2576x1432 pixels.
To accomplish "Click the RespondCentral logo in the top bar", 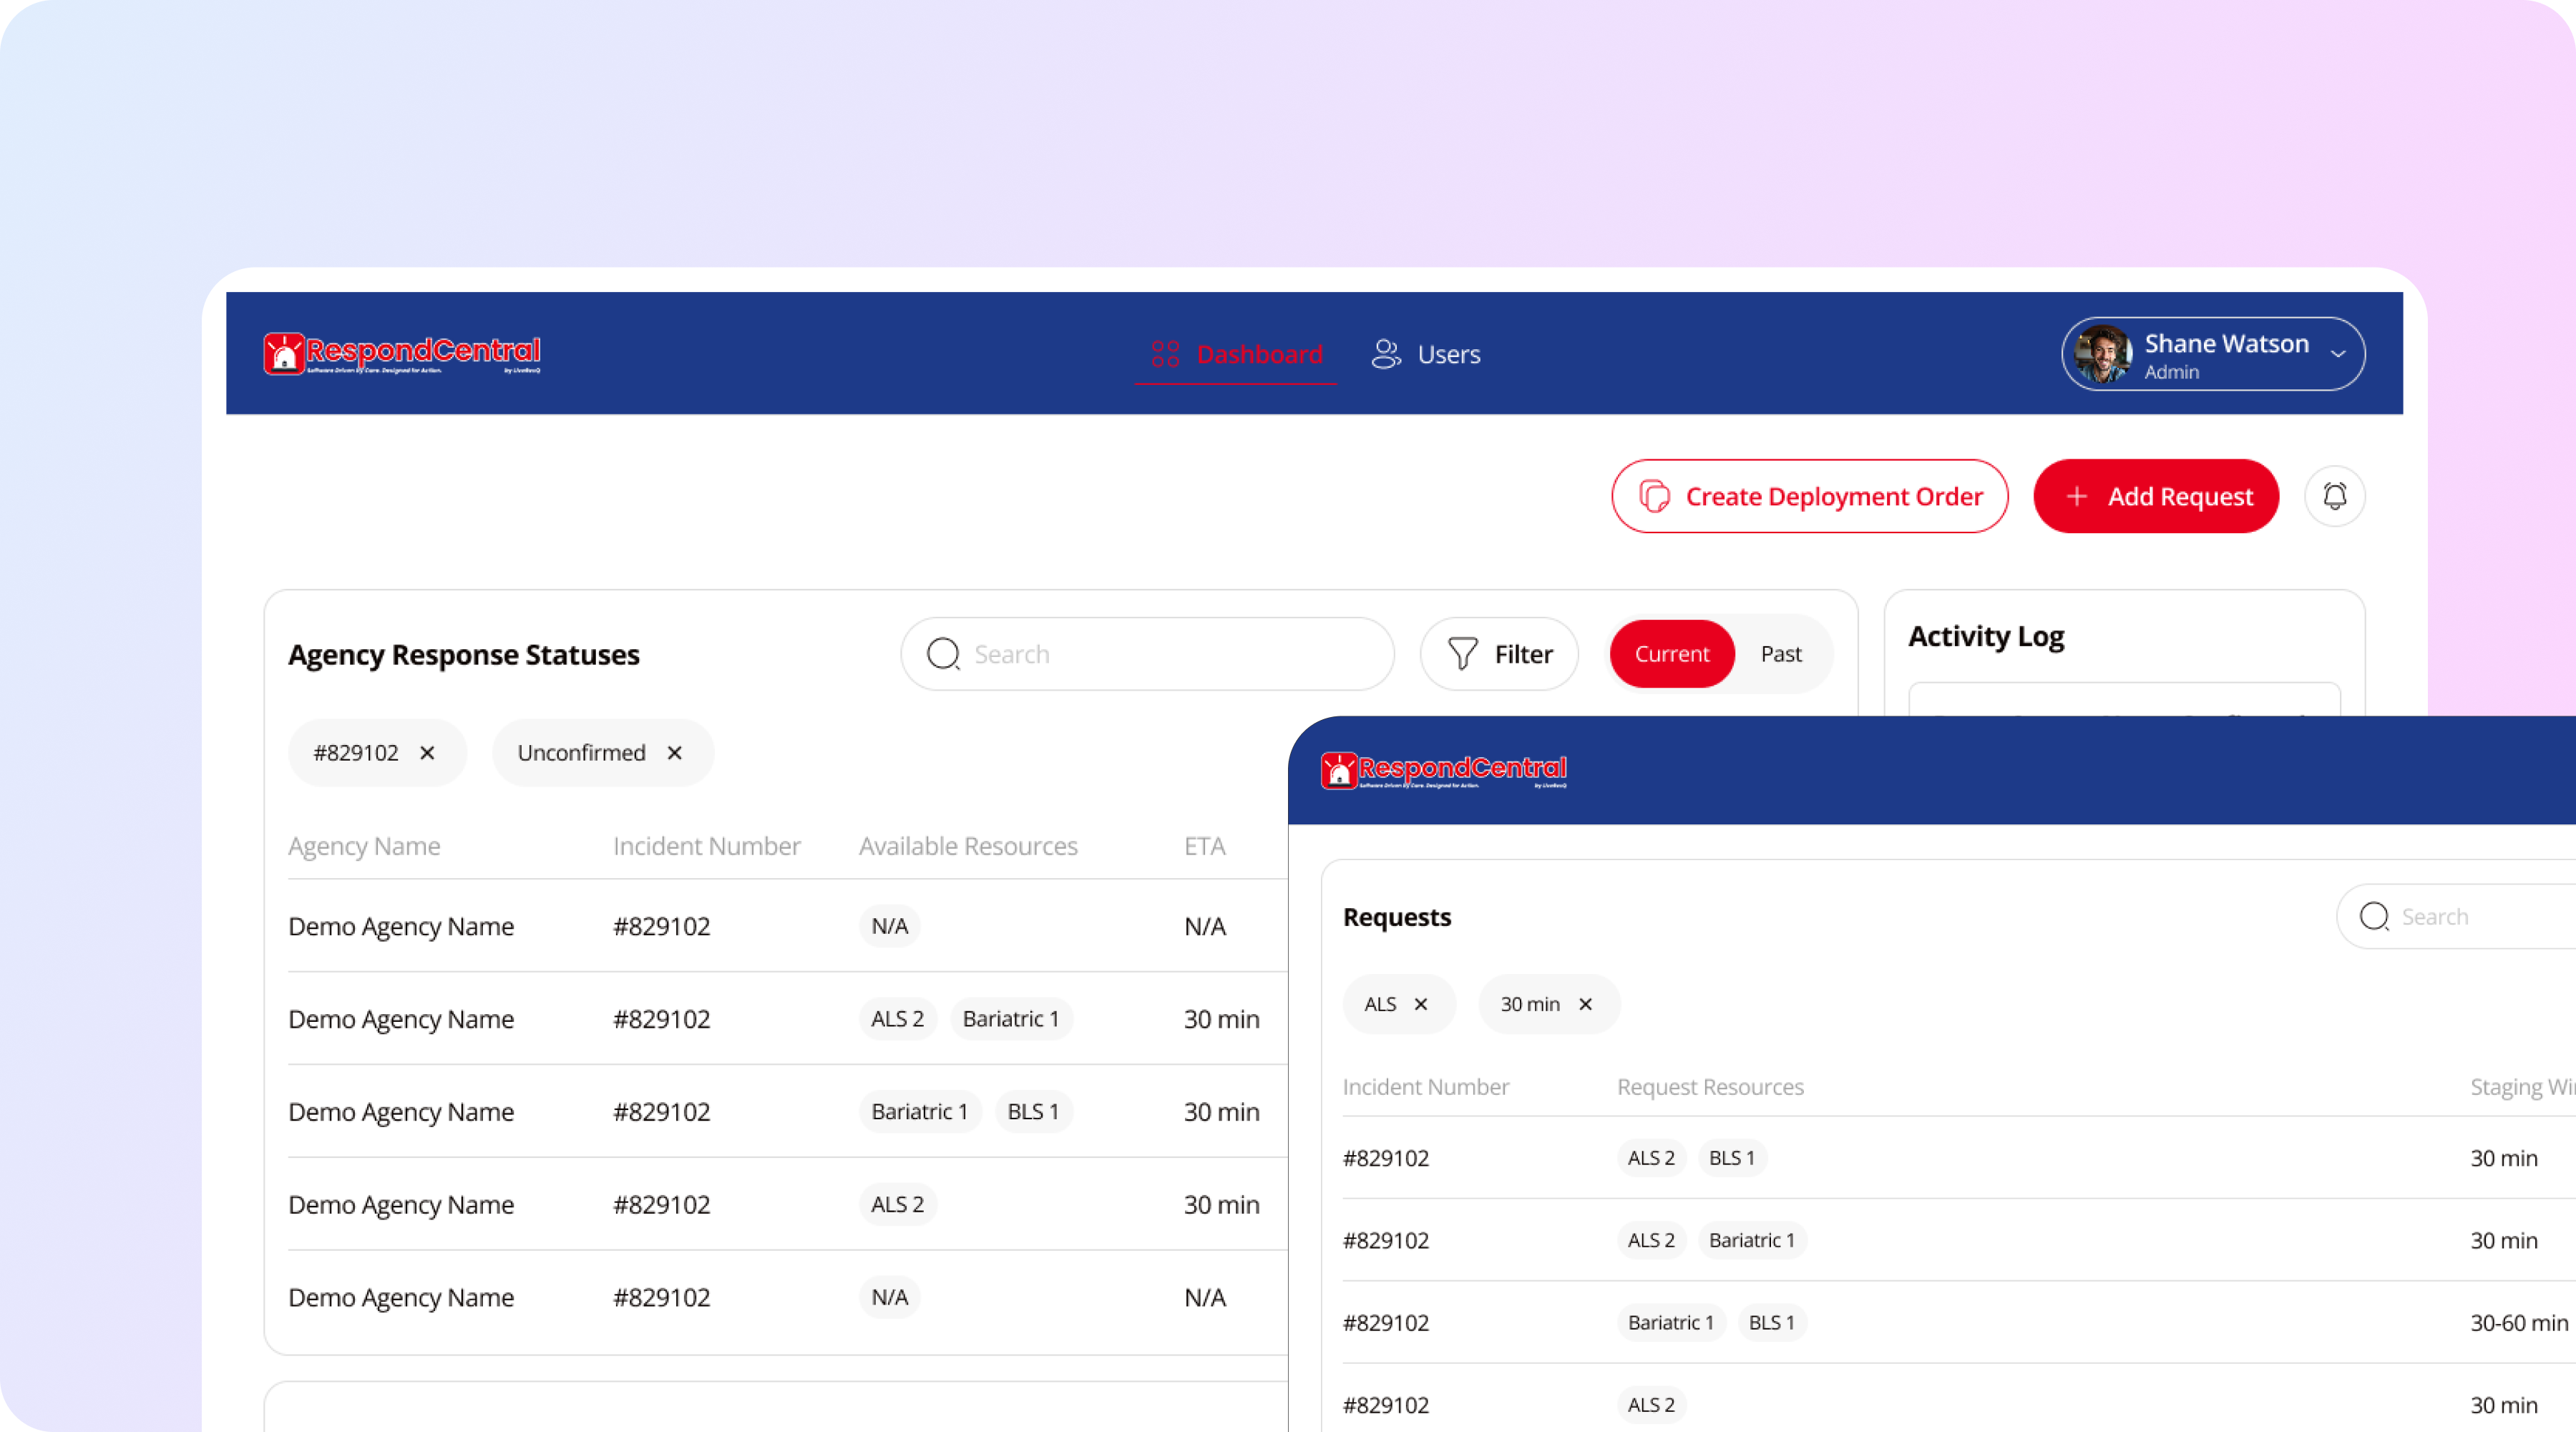I will click(x=402, y=354).
